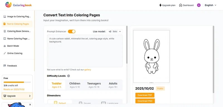Open the purple user avatar

coord(199,5)
